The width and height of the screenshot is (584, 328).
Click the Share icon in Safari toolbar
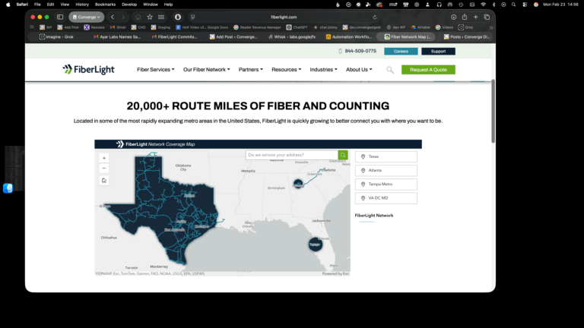pos(465,17)
